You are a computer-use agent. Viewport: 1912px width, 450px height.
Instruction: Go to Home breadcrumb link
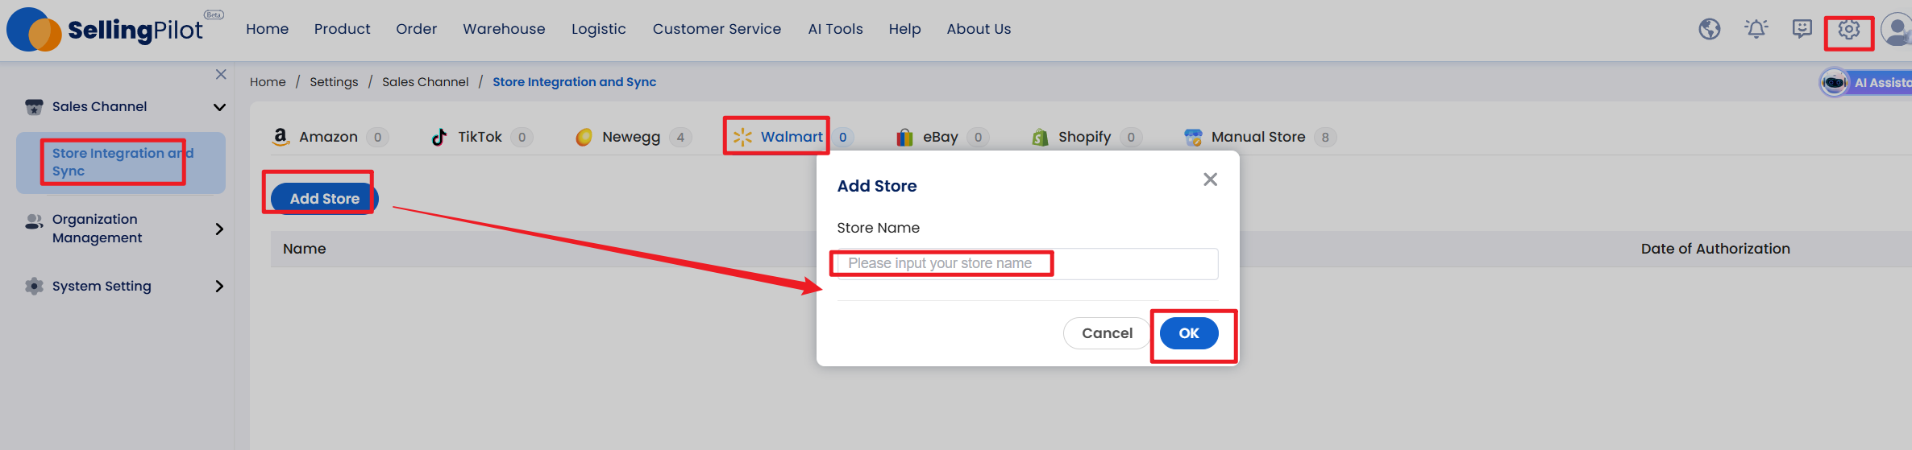click(x=268, y=82)
